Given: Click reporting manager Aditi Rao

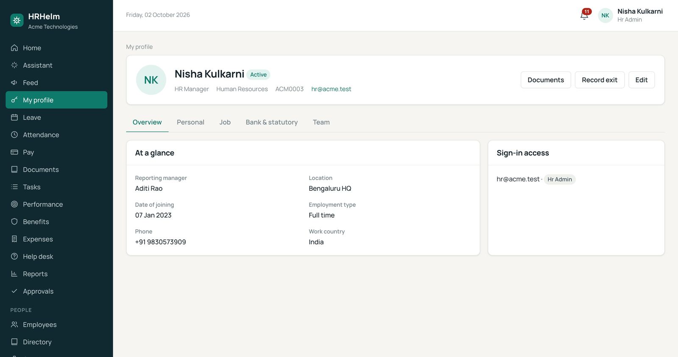Looking at the screenshot, I should coord(149,189).
